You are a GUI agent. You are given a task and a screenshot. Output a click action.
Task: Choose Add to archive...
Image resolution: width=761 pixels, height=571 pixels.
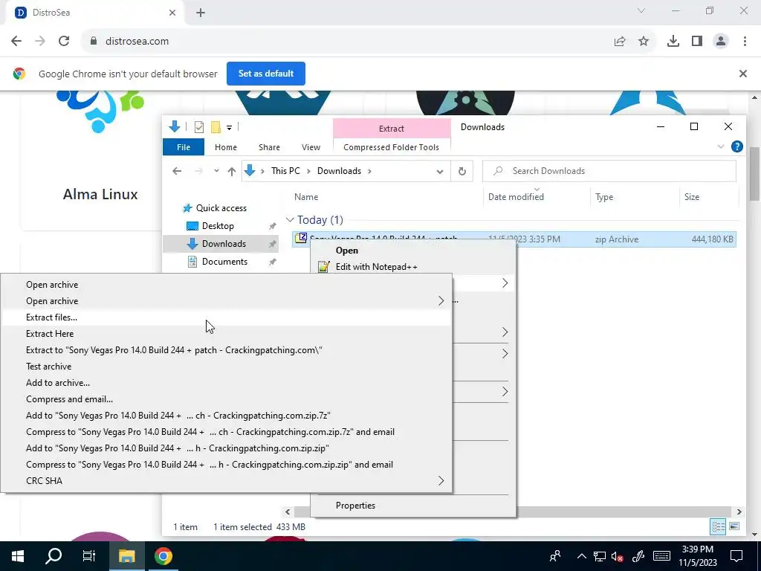click(x=226, y=383)
